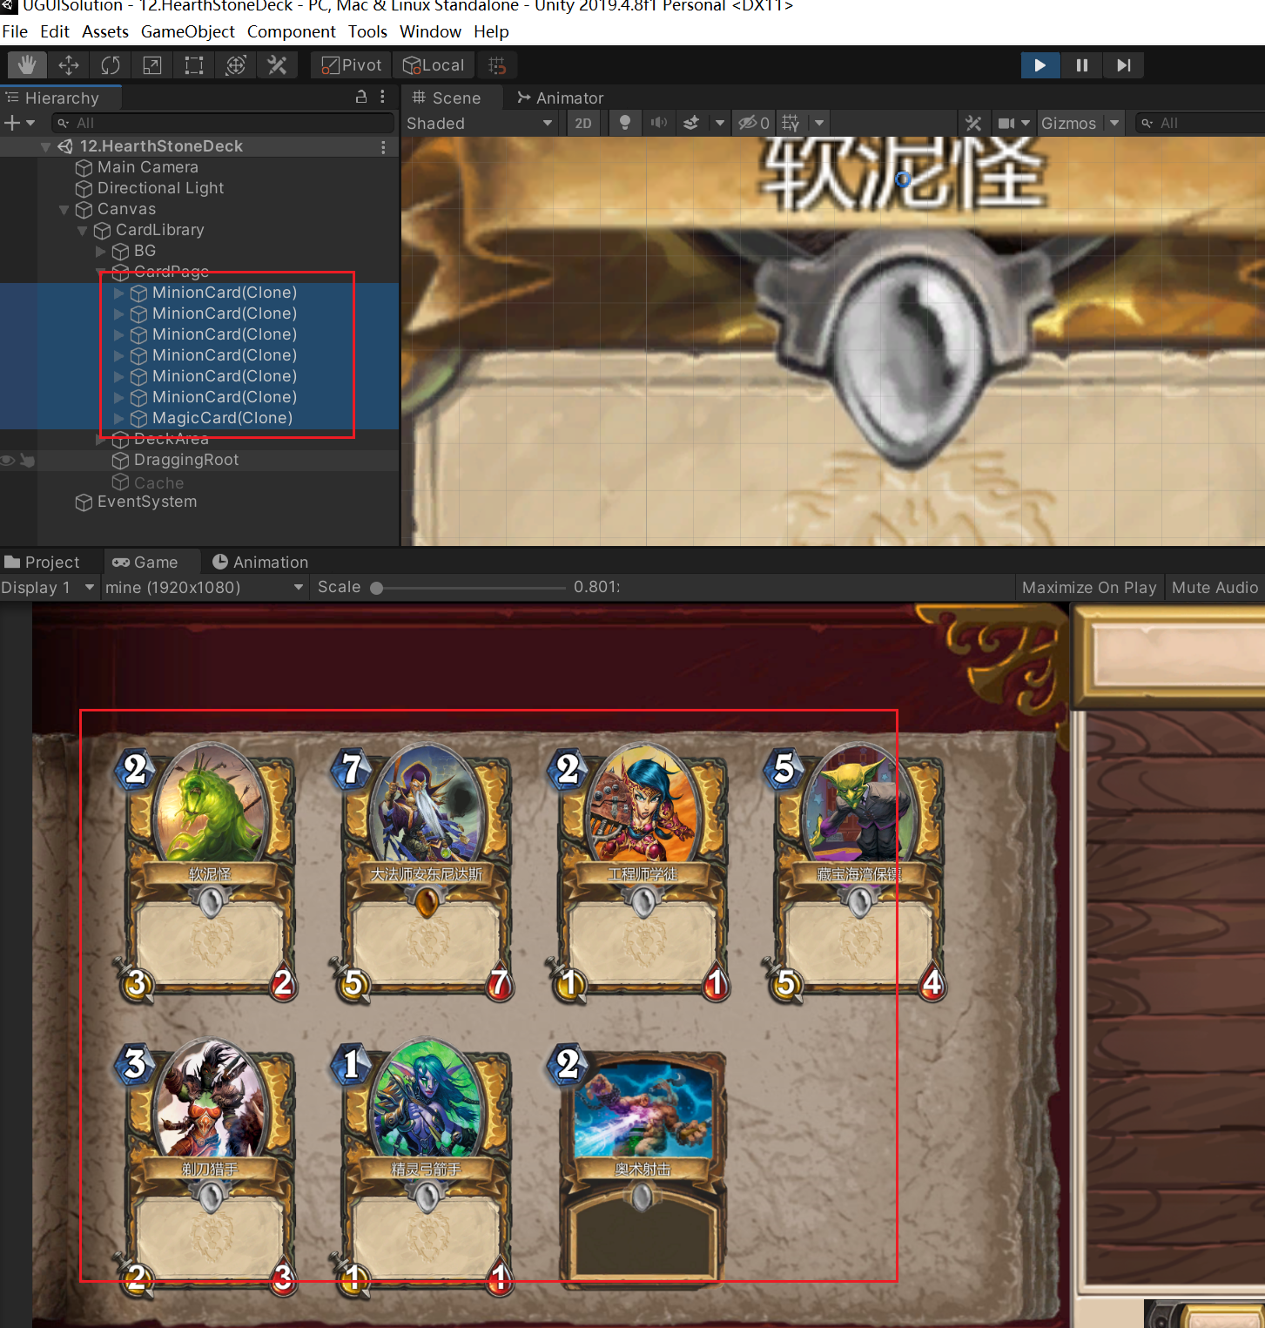Toggle DraggingRoot scene visibility eye
The image size is (1265, 1328).
8,460
